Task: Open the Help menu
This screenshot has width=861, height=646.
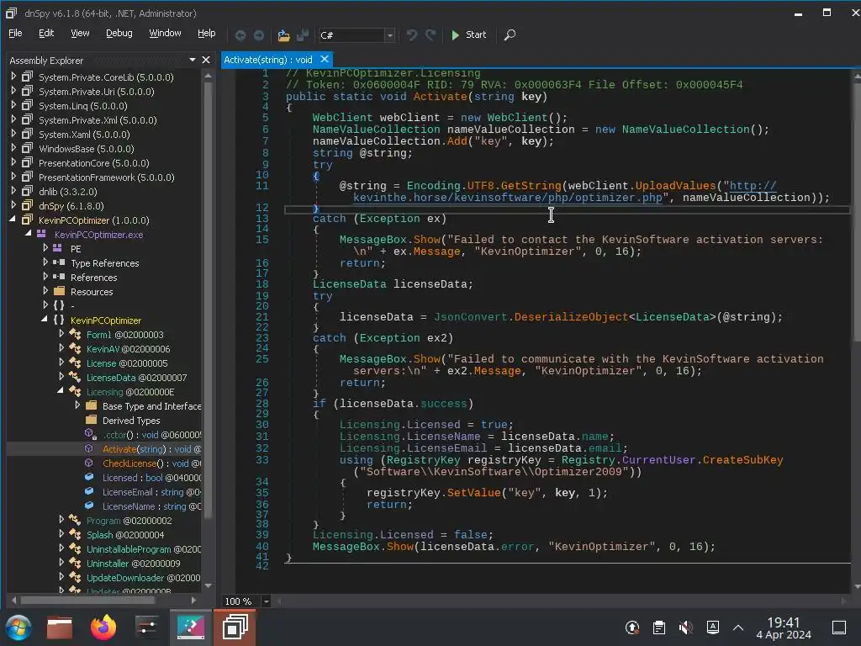Action: (207, 33)
